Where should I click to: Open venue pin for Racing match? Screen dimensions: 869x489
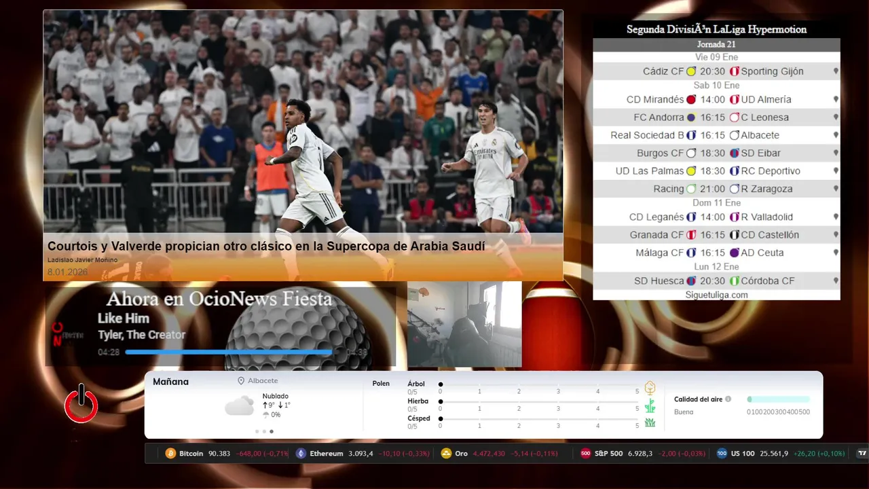[x=836, y=189]
